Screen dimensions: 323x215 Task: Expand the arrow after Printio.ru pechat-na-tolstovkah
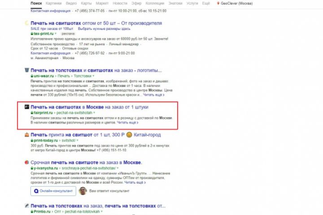point(102,211)
